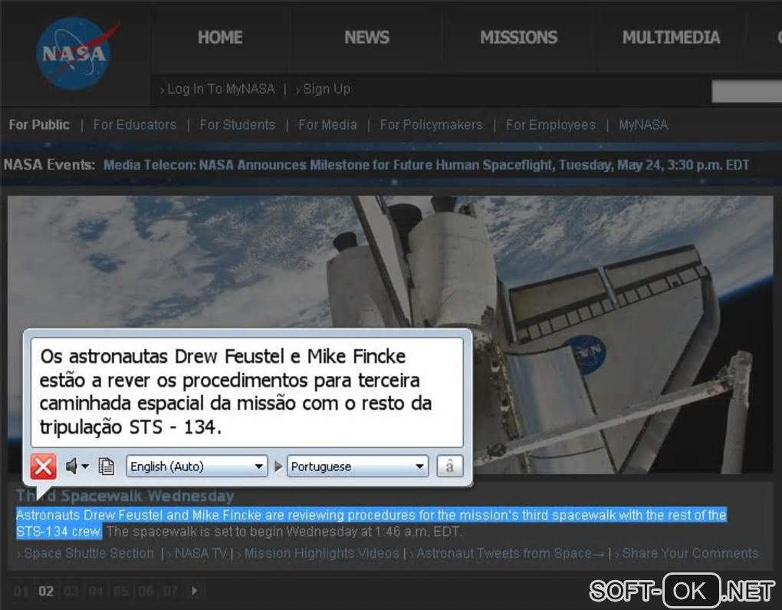
Task: Play translated text with speaker icon
Action: (x=71, y=467)
